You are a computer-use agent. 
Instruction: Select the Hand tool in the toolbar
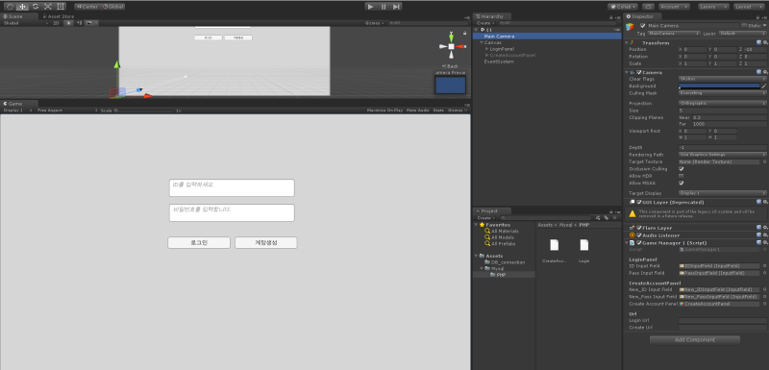click(x=10, y=7)
